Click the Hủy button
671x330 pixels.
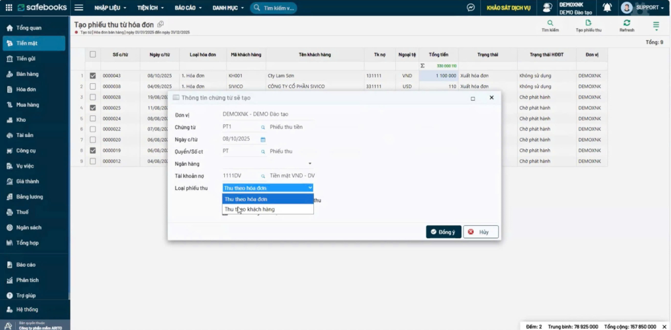point(480,232)
